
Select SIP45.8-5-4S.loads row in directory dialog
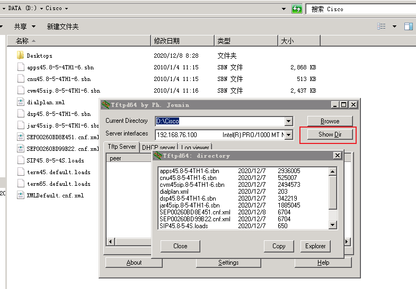click(243, 226)
